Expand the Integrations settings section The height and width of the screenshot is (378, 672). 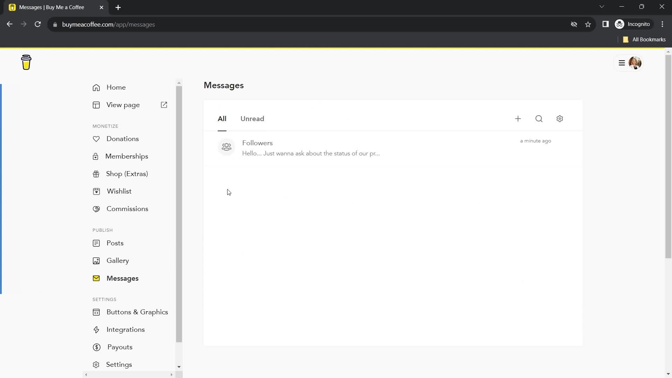pos(125,330)
